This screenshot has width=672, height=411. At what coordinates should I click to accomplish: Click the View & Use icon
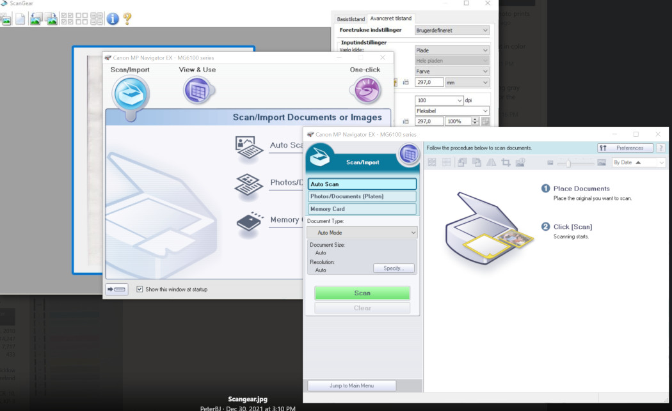coord(197,91)
